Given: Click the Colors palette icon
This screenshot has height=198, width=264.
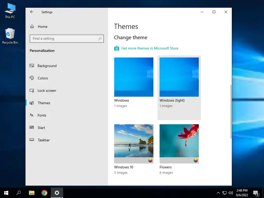Looking at the screenshot, I should 32,78.
